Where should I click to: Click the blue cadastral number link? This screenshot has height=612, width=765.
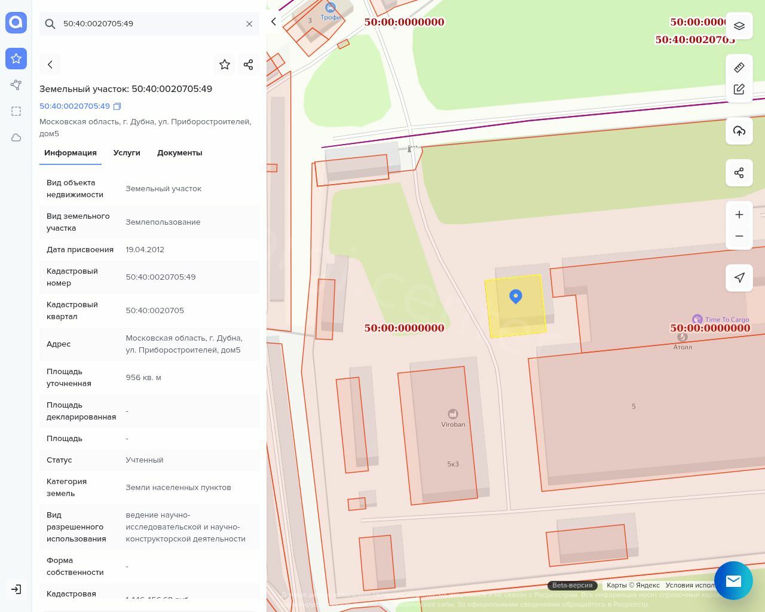[75, 106]
